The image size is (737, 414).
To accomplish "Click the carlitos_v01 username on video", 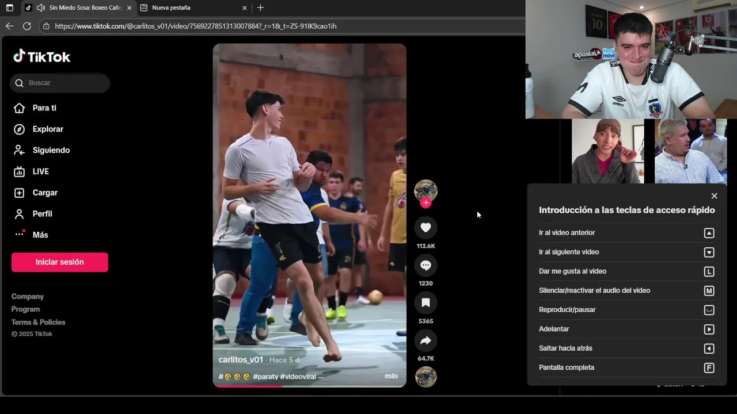I will (x=241, y=360).
